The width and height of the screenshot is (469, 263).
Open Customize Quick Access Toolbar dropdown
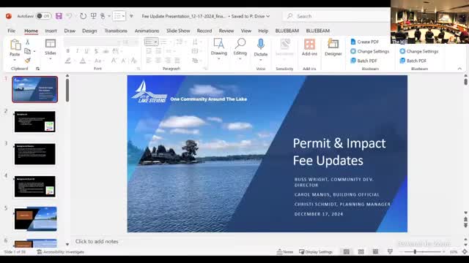131,16
